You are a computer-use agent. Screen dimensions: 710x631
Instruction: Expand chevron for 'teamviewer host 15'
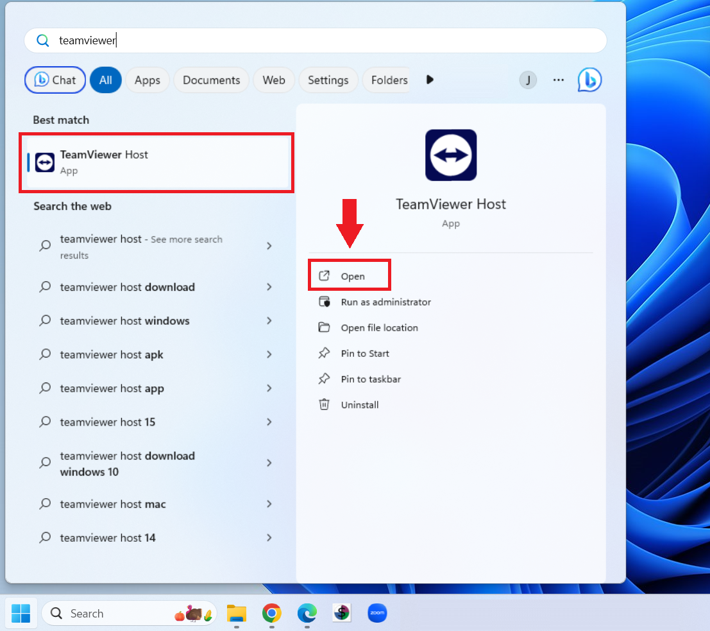pyautogui.click(x=269, y=422)
